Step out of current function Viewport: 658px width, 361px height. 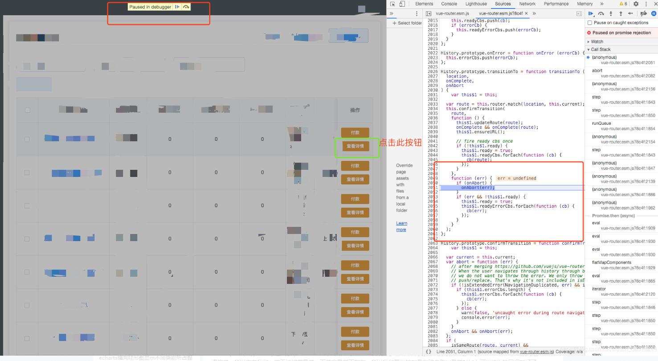tap(621, 13)
